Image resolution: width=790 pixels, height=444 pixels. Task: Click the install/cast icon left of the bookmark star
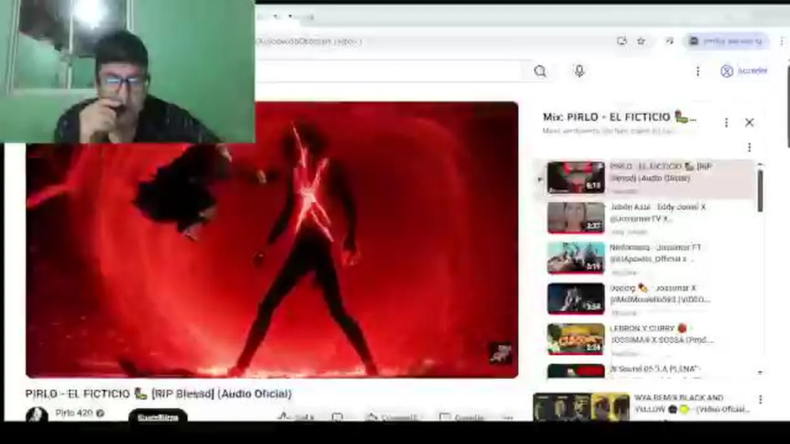(622, 41)
